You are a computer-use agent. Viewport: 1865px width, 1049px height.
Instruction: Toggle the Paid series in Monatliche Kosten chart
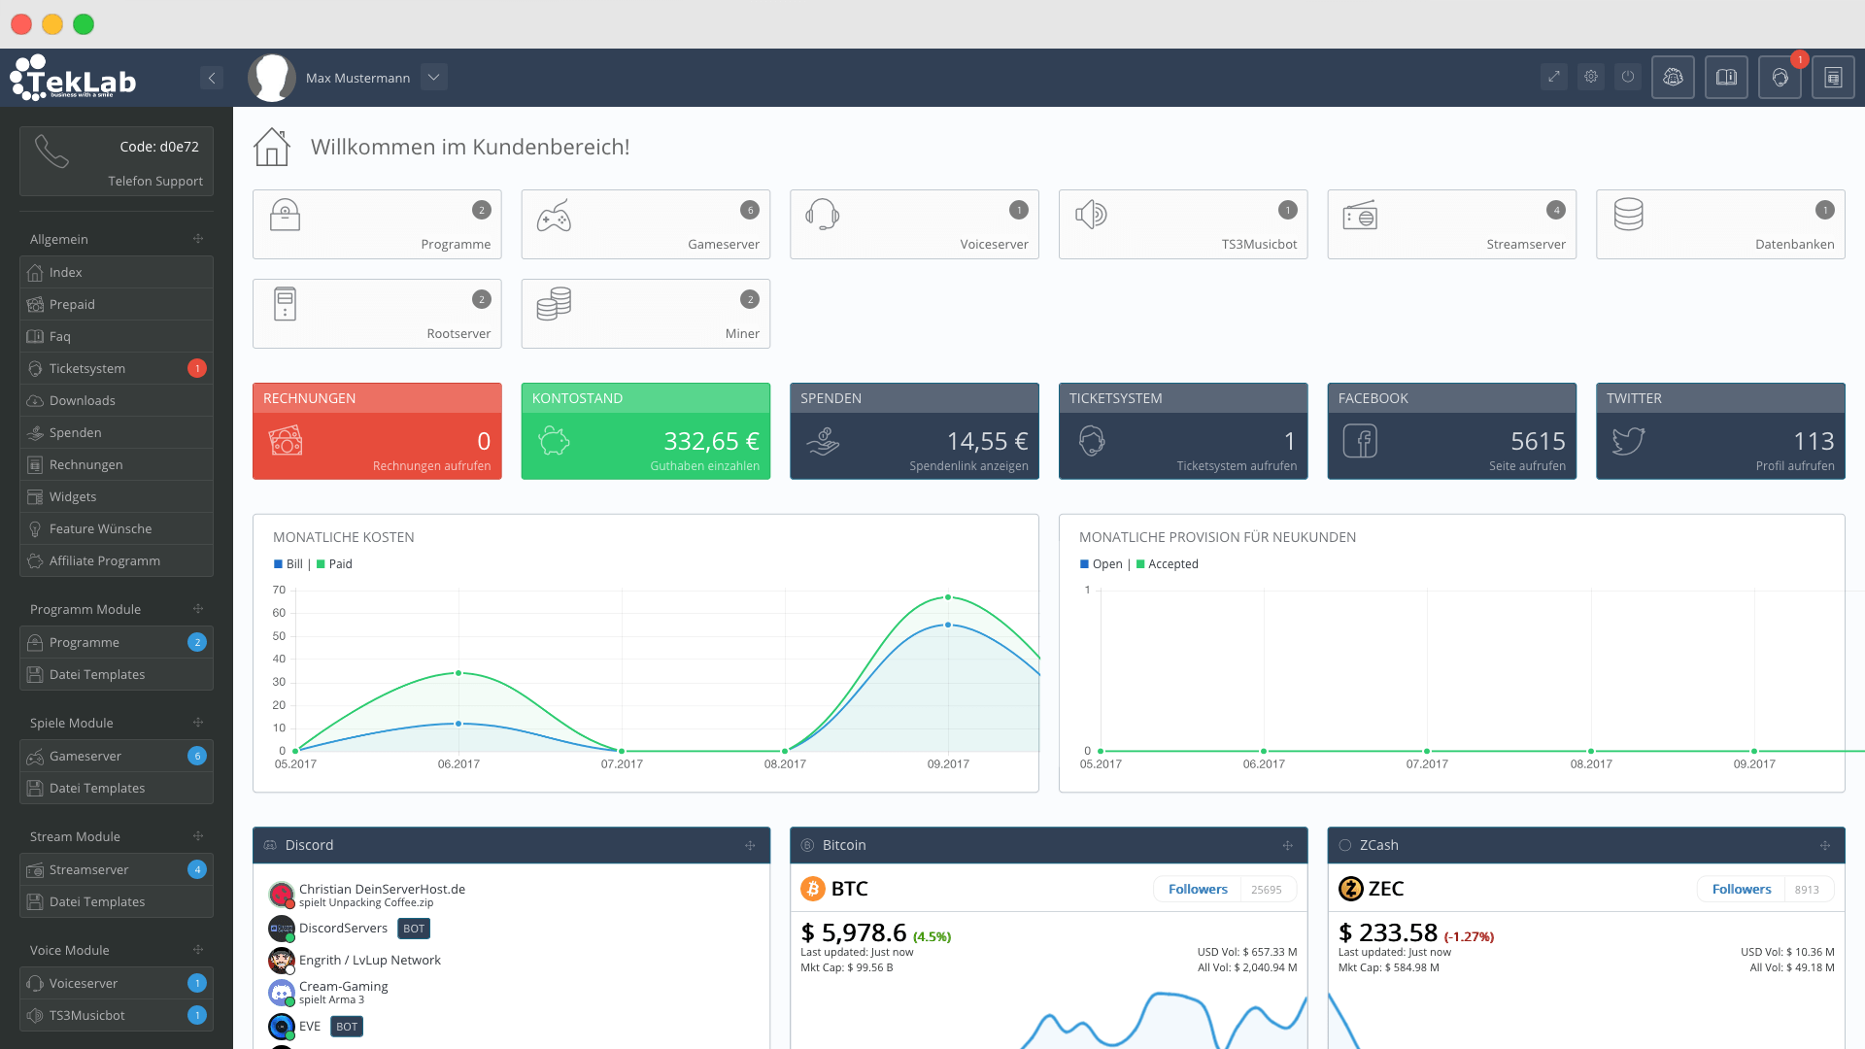click(332, 563)
